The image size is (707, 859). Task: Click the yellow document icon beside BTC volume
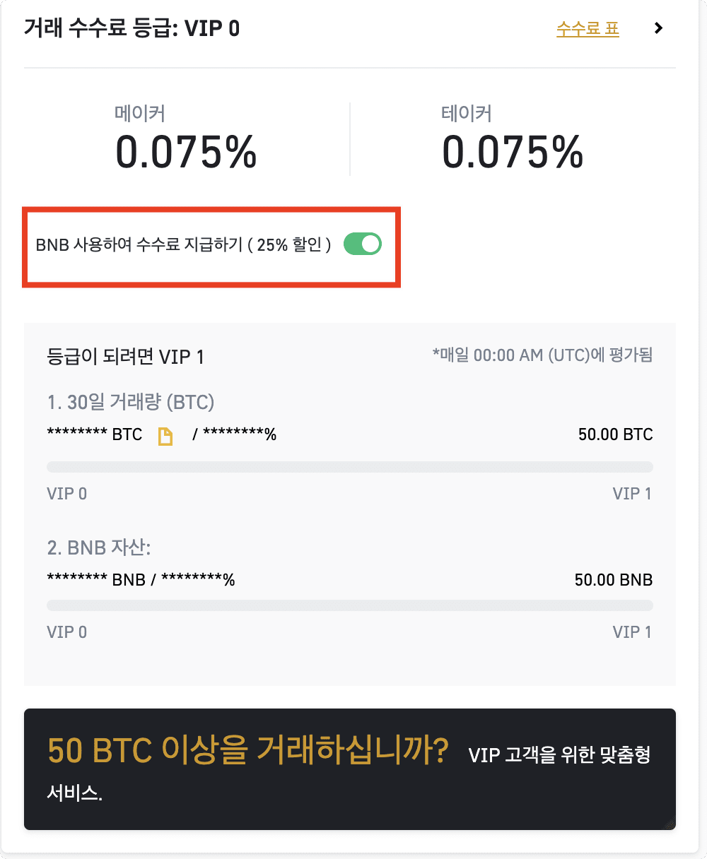point(165,437)
